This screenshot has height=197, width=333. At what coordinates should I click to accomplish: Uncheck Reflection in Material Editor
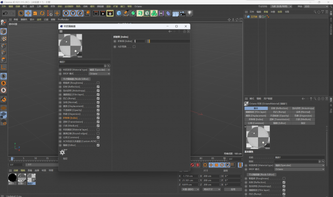pyautogui.click(x=98, y=87)
